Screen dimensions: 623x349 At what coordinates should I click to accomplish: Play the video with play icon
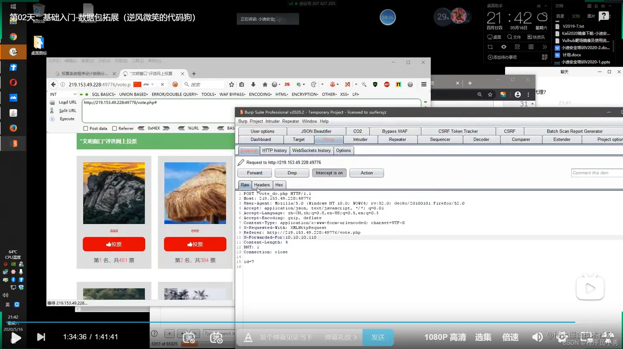(16, 338)
